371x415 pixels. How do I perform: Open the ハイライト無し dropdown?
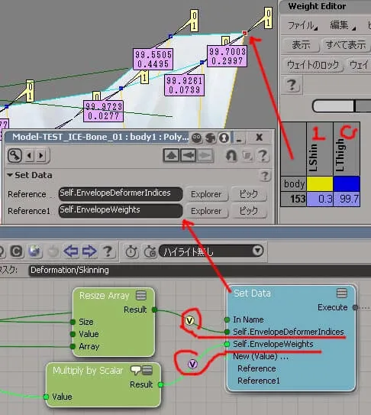211,251
